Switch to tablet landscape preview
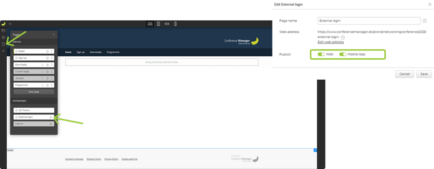This screenshot has height=169, width=434. [167, 24]
